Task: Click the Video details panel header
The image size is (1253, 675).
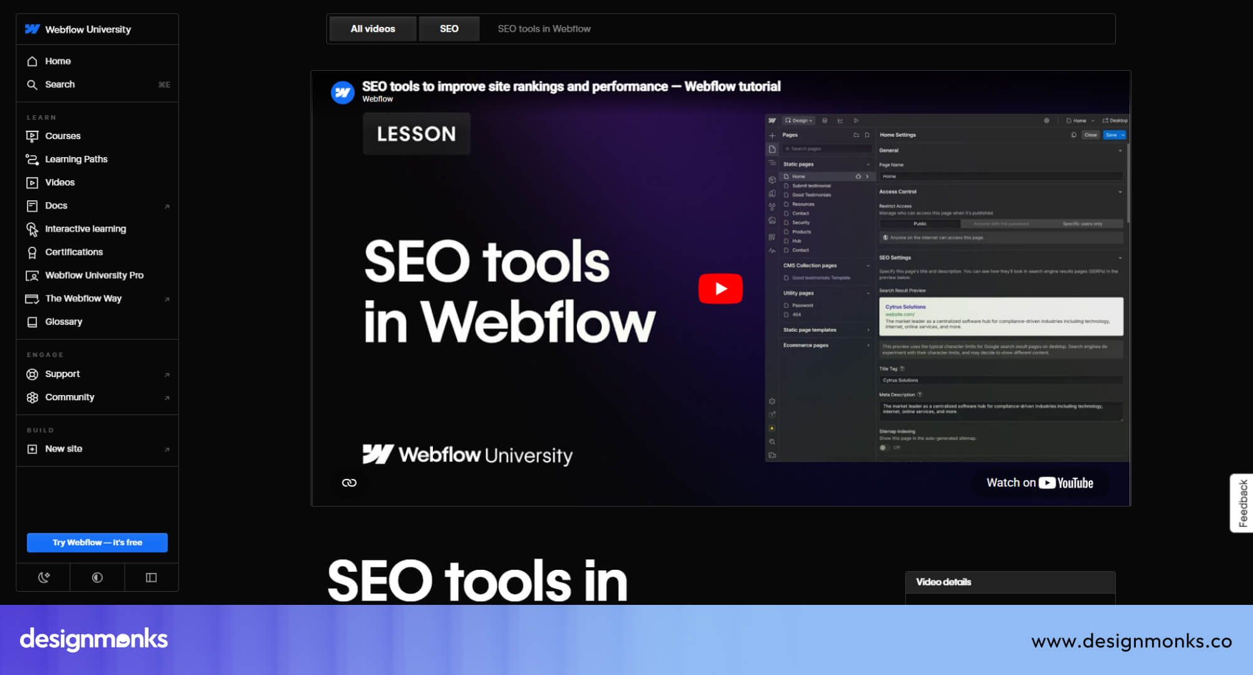Action: click(x=1010, y=582)
